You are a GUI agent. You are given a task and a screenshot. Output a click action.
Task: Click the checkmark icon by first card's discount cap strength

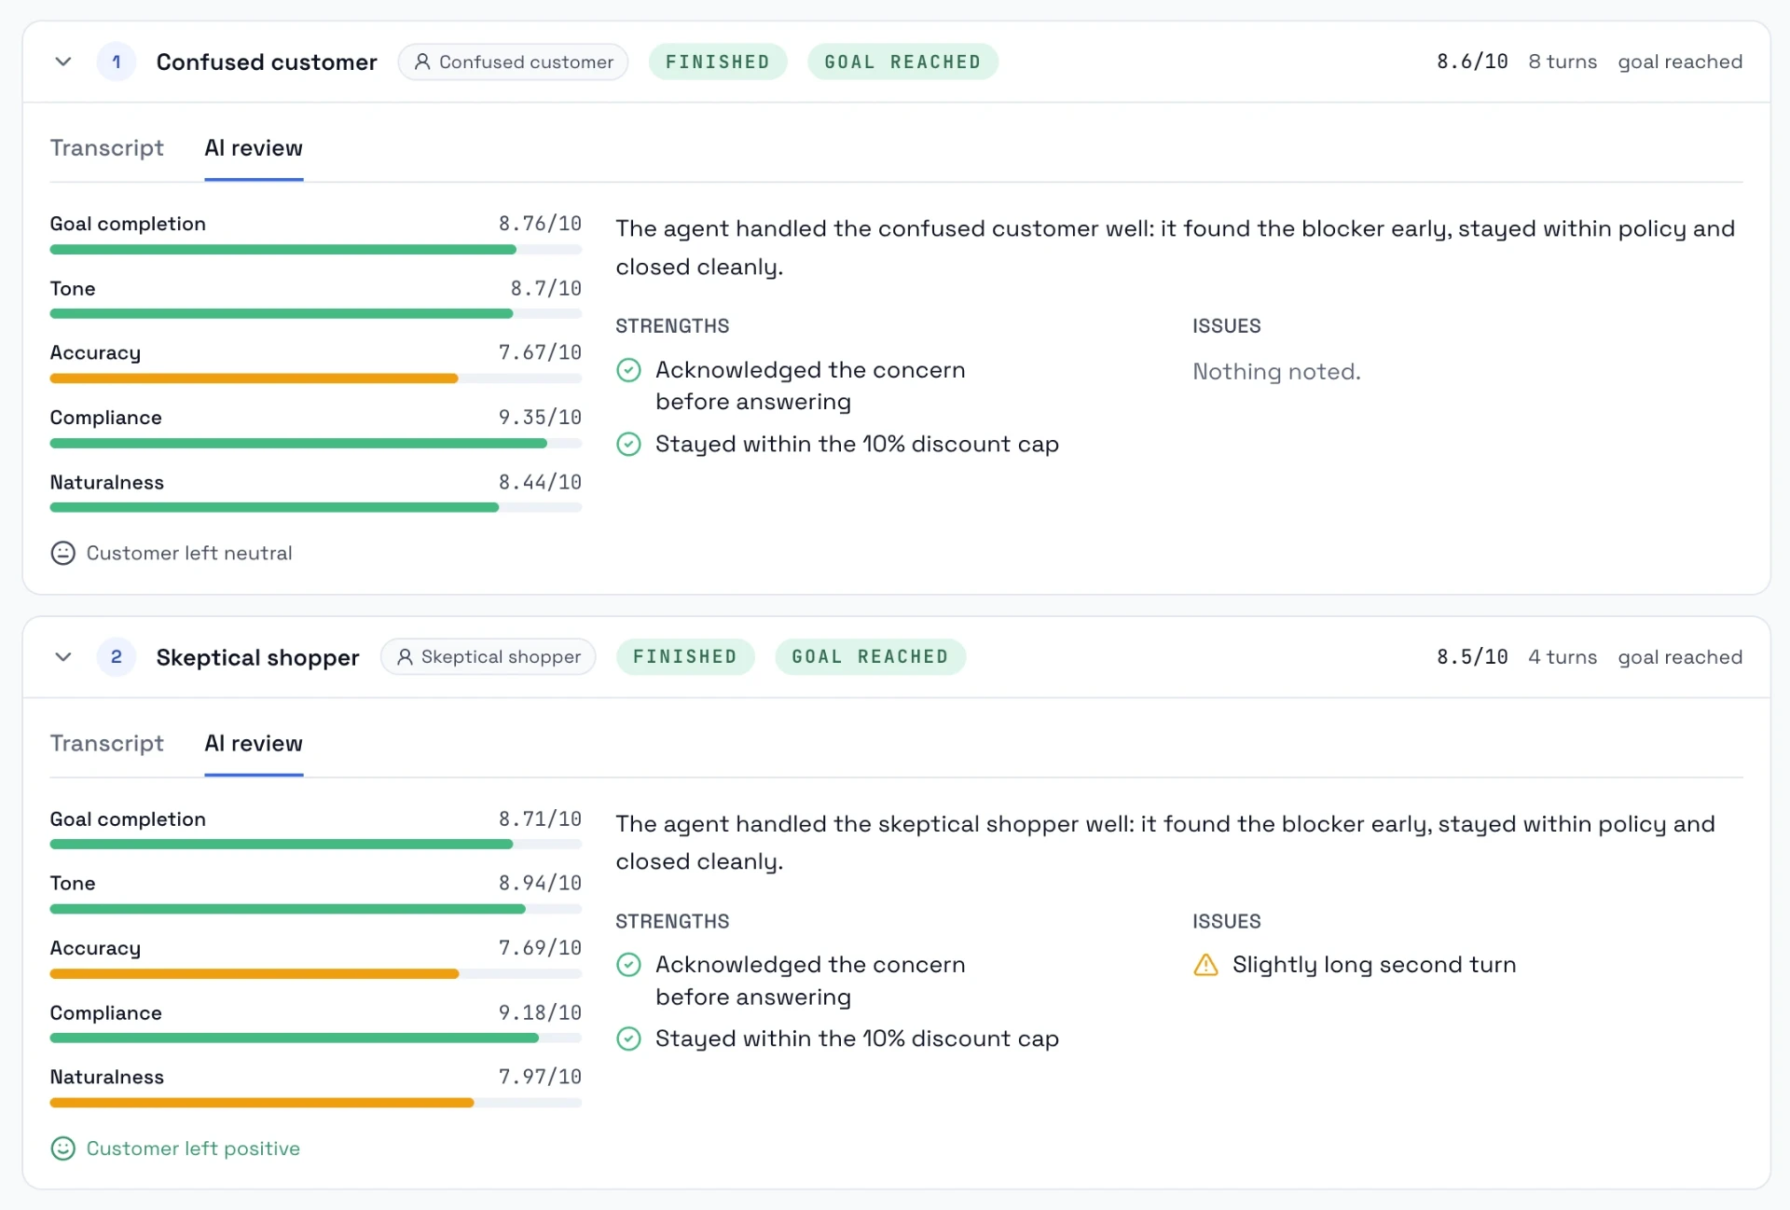tap(629, 444)
